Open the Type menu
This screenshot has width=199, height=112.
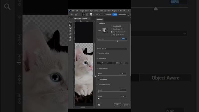[91, 11]
